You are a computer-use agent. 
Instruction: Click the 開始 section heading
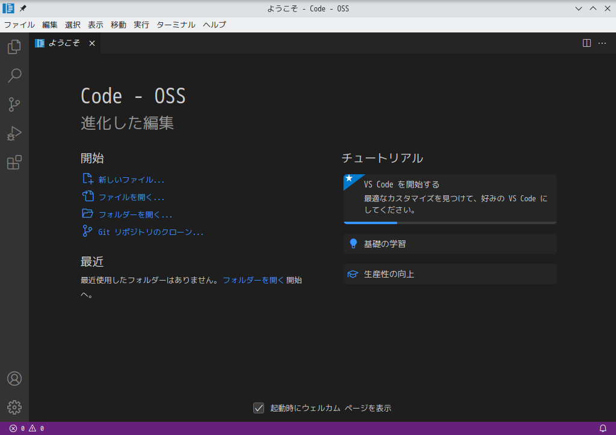click(92, 158)
